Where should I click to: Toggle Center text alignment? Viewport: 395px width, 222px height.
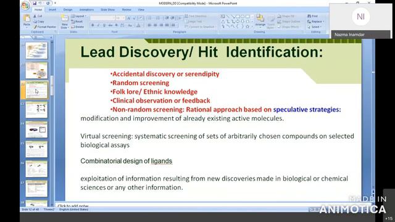[x=155, y=25]
